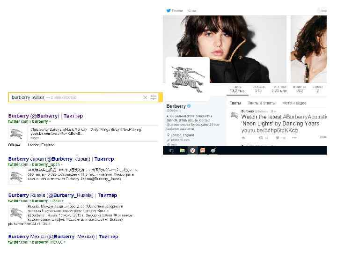
Task: Open PowerPoint from the taskbar
Action: pyautogui.click(x=203, y=150)
